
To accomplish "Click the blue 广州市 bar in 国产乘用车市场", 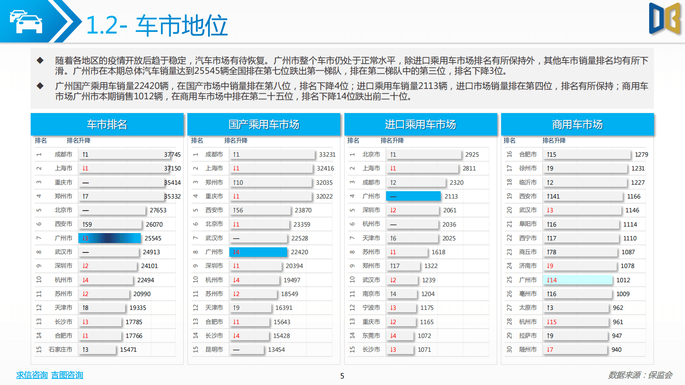I will 258,252.
